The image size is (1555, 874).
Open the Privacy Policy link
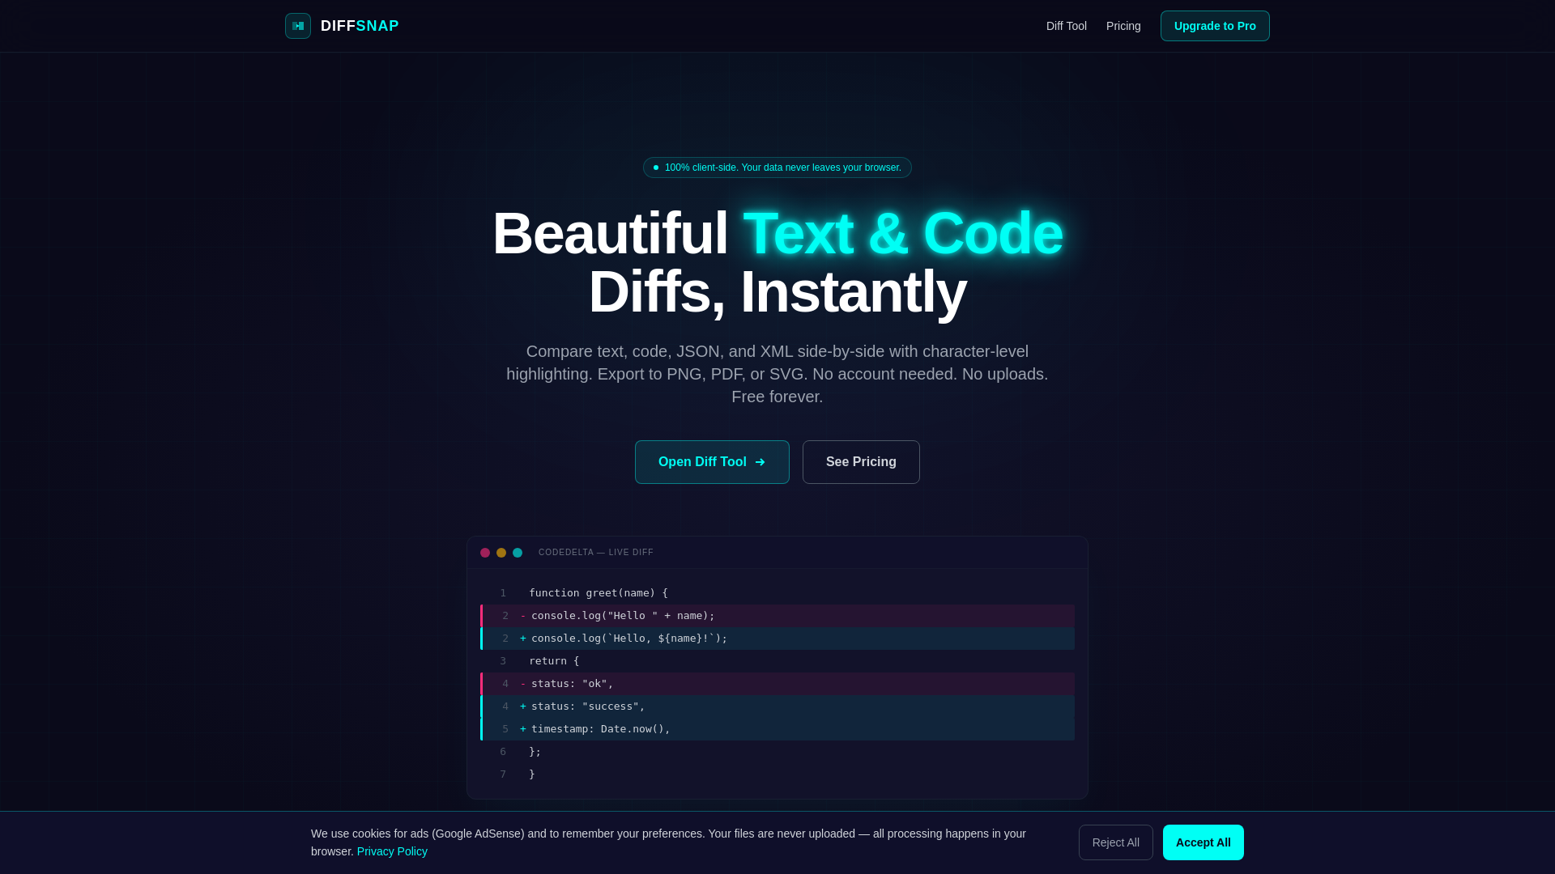point(392,851)
